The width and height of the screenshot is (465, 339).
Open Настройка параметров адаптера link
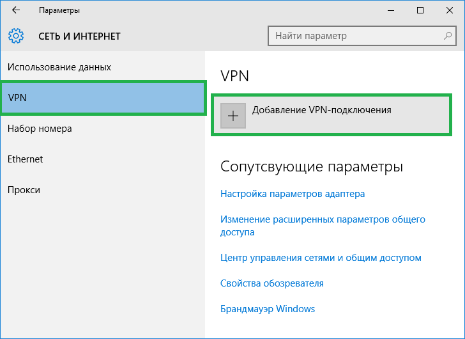click(293, 193)
